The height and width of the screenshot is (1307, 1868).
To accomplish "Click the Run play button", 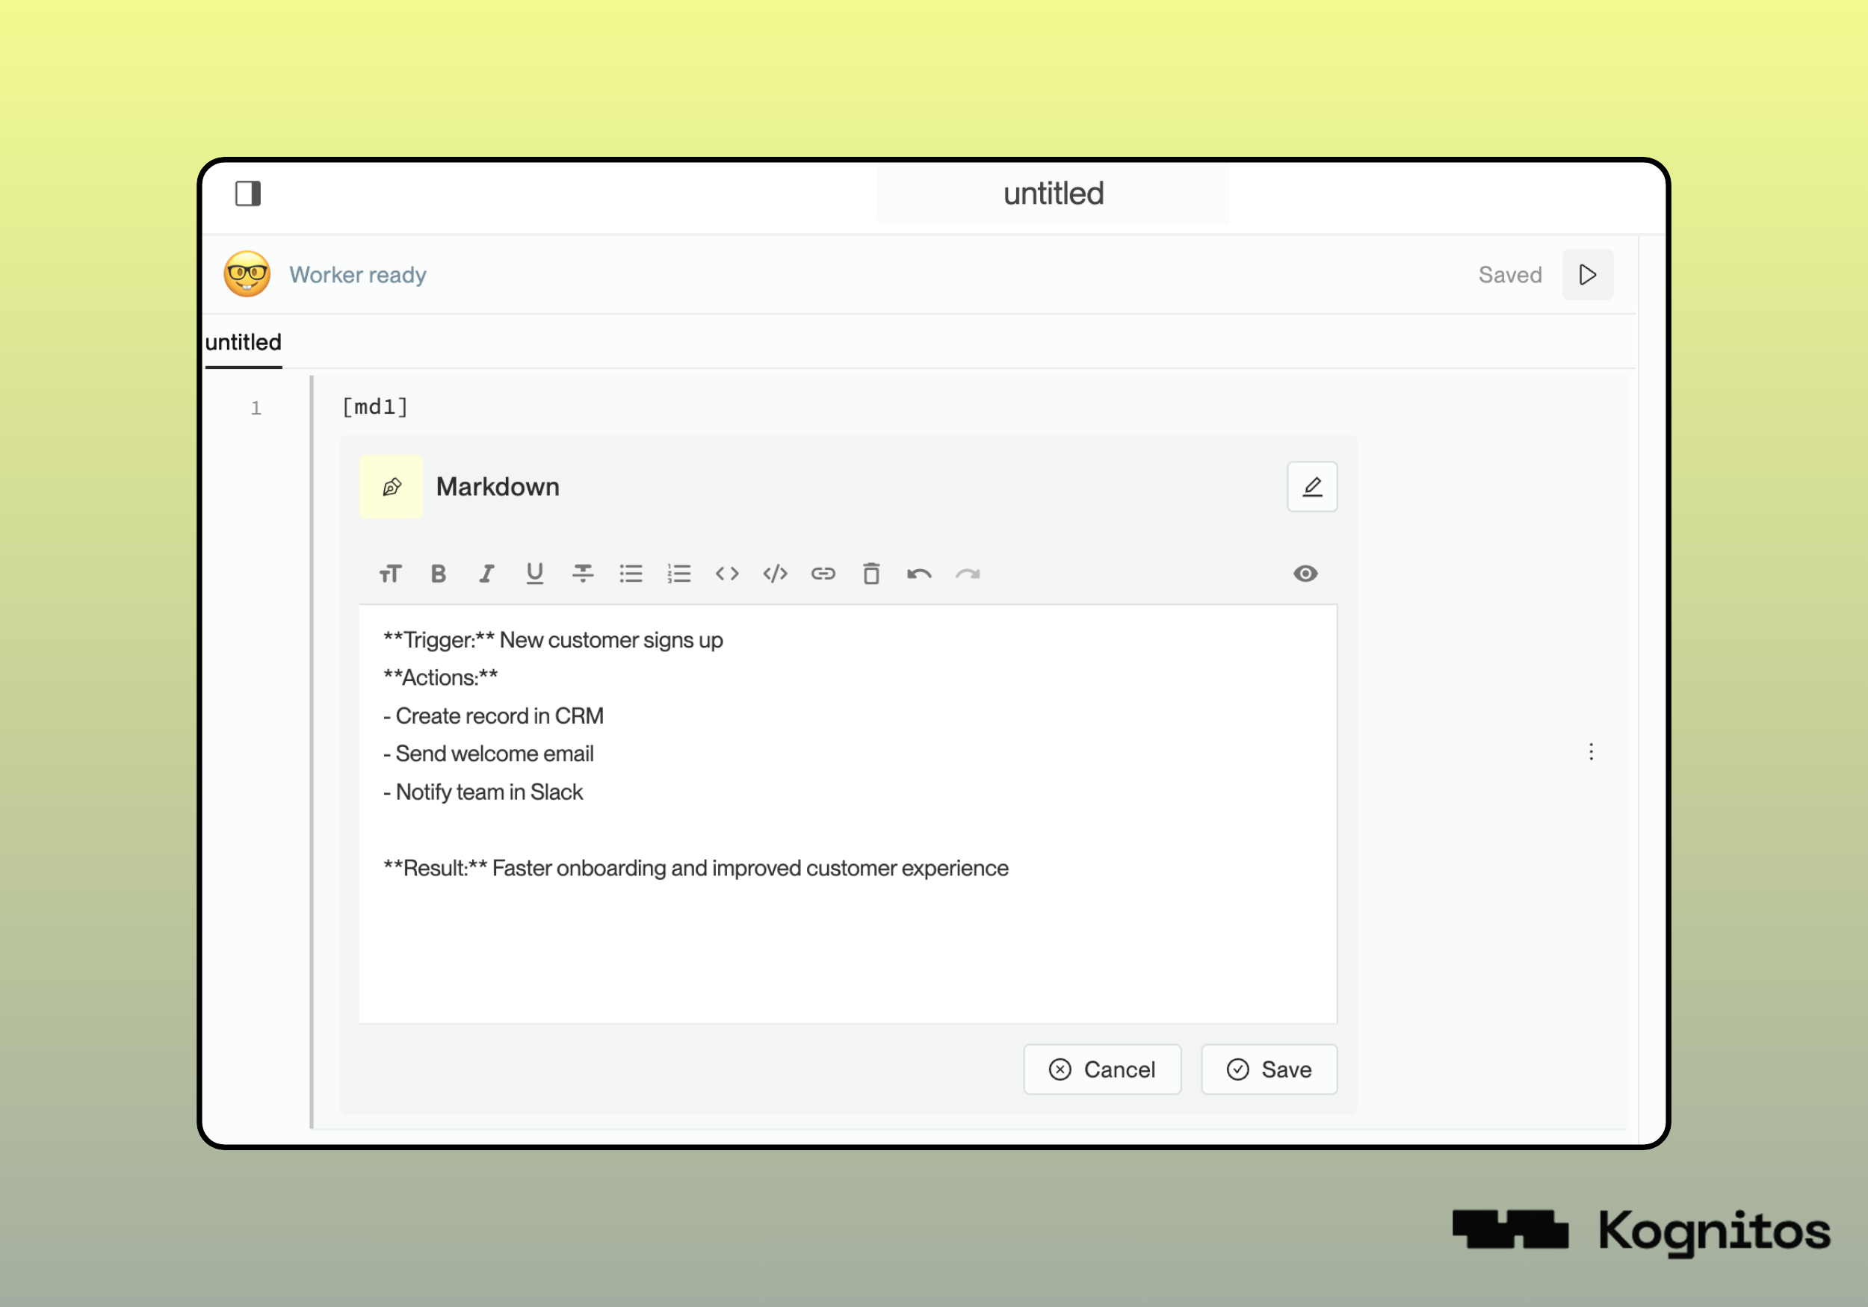I will tap(1586, 275).
